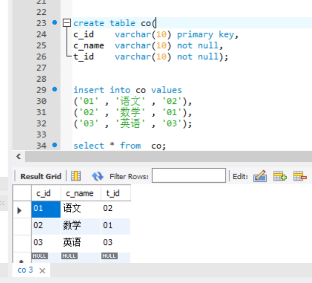Select t_id cell 02 in first row

[116, 209]
